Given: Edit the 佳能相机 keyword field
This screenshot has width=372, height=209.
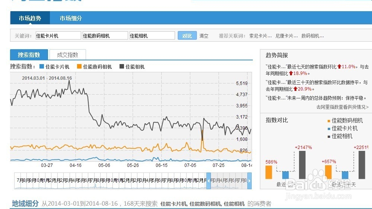Looking at the screenshot, I should [x=152, y=36].
